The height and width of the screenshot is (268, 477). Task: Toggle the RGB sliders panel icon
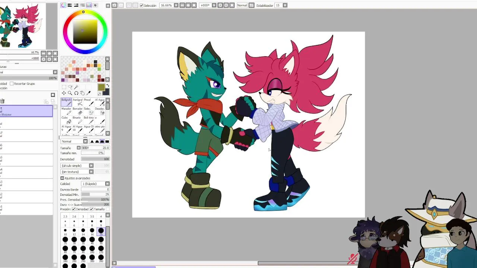70,5
